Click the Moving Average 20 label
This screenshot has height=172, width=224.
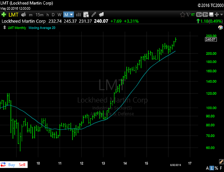[42, 28]
